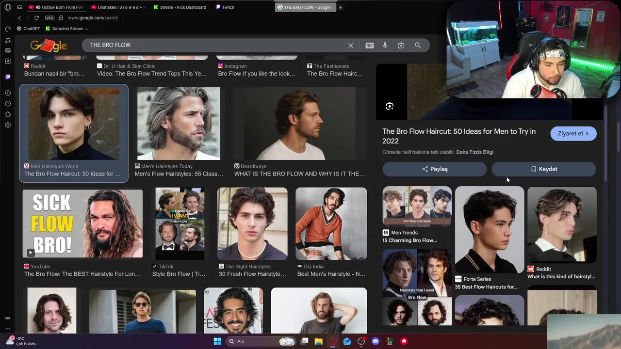The width and height of the screenshot is (621, 349).
Task: Open Settings gear in sidebar
Action: click(x=8, y=125)
